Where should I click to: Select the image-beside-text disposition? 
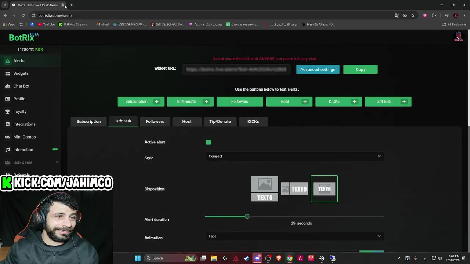pos(294,189)
